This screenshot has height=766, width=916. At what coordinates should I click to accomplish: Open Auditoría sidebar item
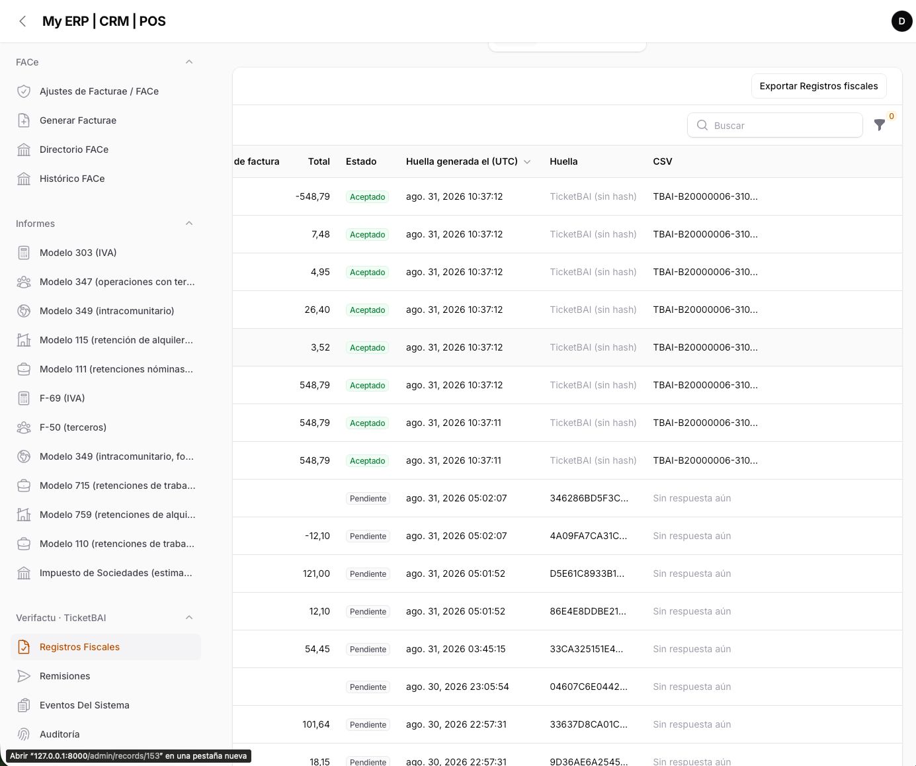(x=106, y=734)
